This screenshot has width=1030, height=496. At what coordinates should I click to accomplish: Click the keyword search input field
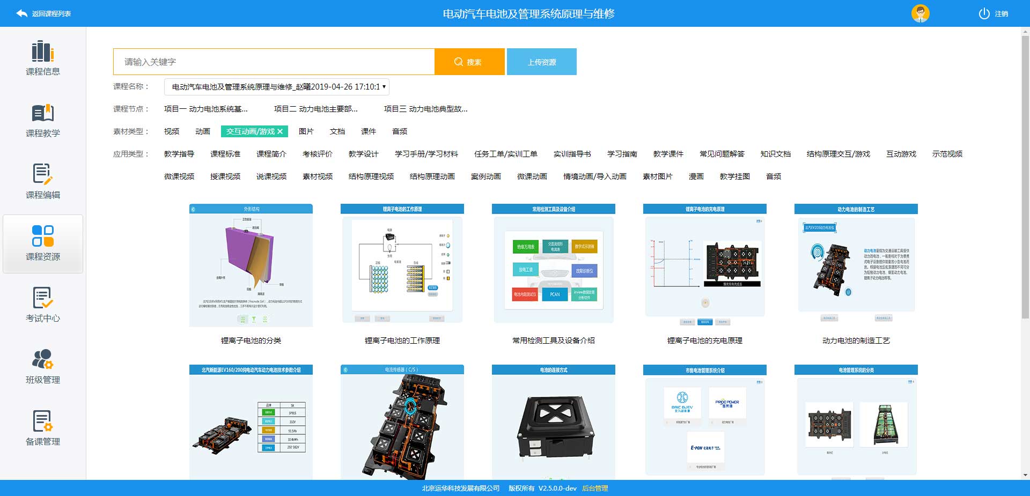coord(274,62)
